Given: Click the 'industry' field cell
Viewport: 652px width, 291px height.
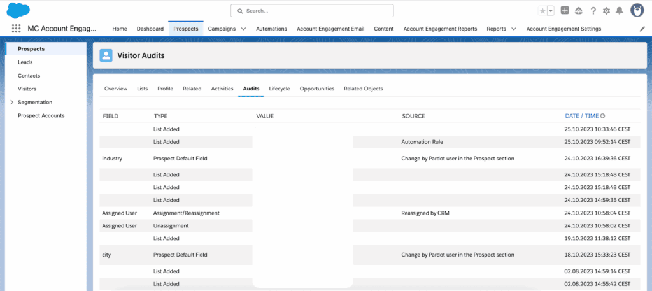Looking at the screenshot, I should [112, 159].
